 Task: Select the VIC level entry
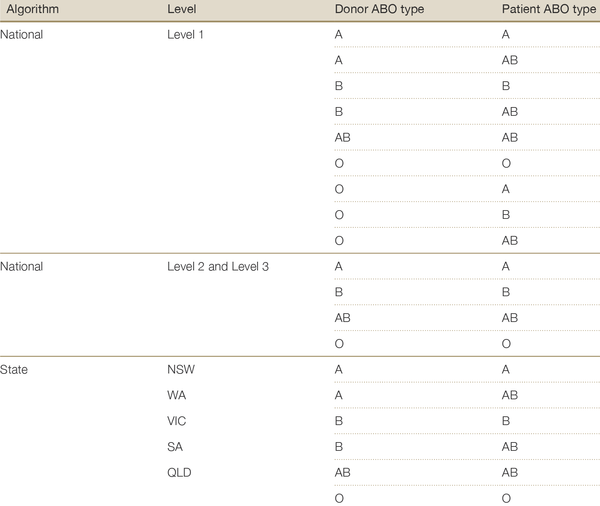pos(177,421)
